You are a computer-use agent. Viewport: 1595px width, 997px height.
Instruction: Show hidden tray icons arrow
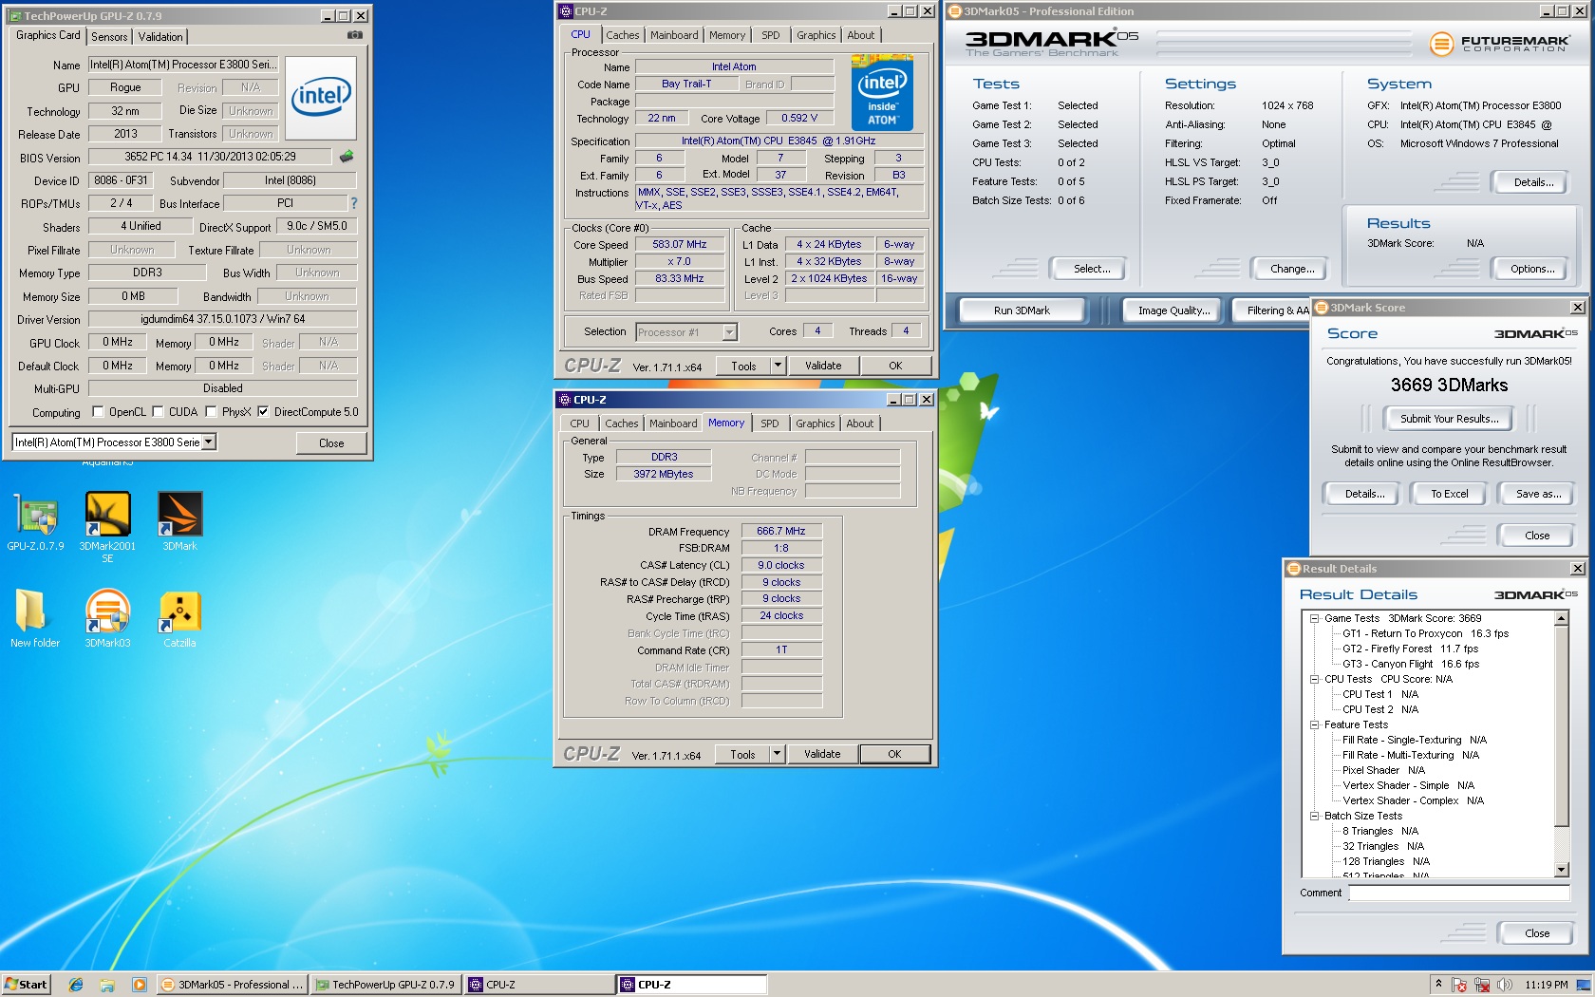(x=1438, y=985)
